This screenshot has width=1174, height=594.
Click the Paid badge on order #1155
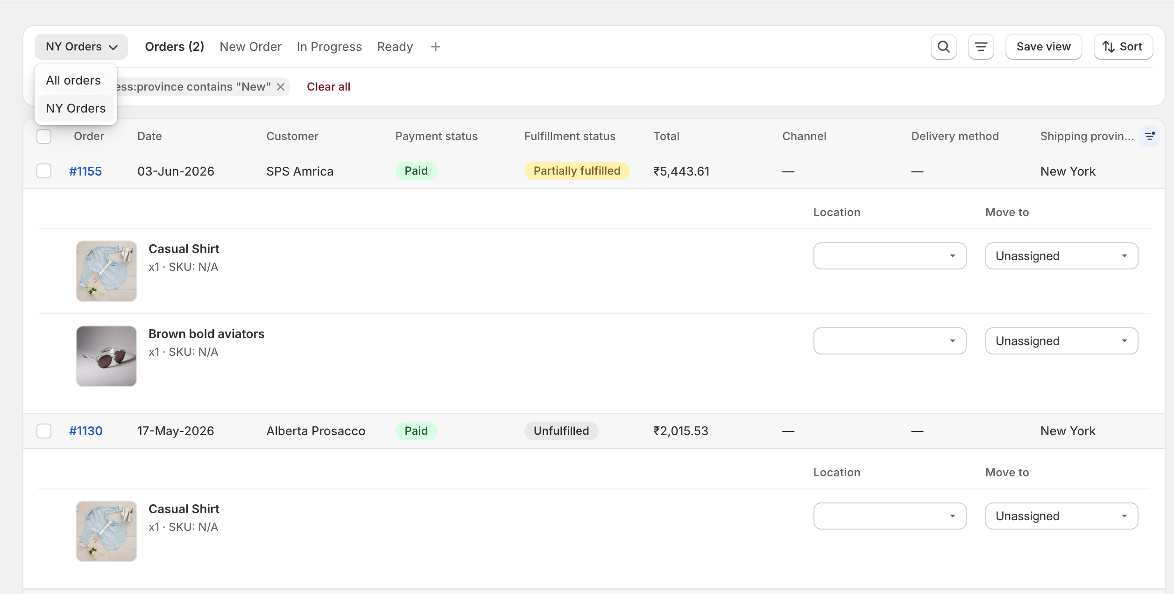(416, 171)
